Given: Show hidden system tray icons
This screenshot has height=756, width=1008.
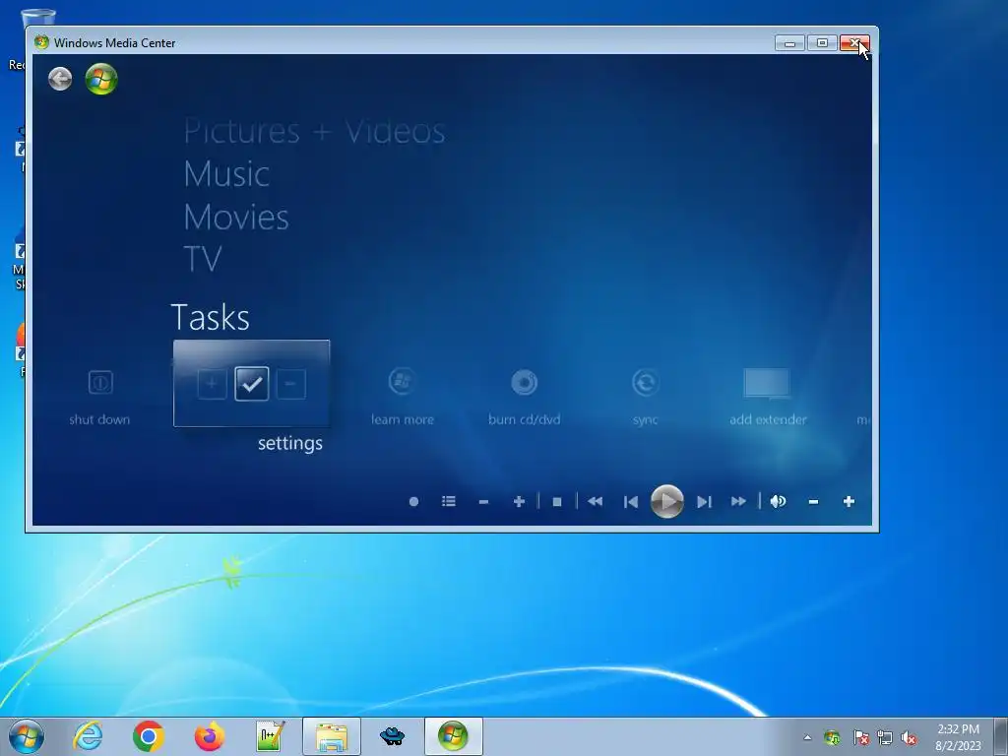Looking at the screenshot, I should [x=807, y=738].
